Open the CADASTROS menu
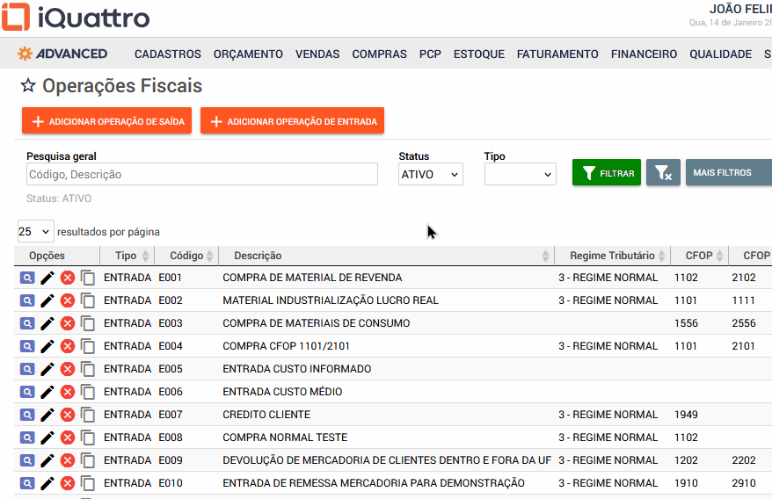Screen dimensions: 772x499 (167, 54)
